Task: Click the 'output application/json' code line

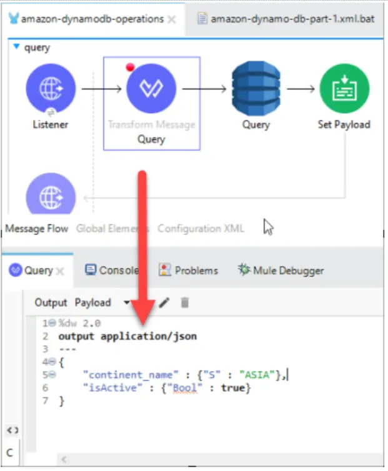Action: (127, 337)
